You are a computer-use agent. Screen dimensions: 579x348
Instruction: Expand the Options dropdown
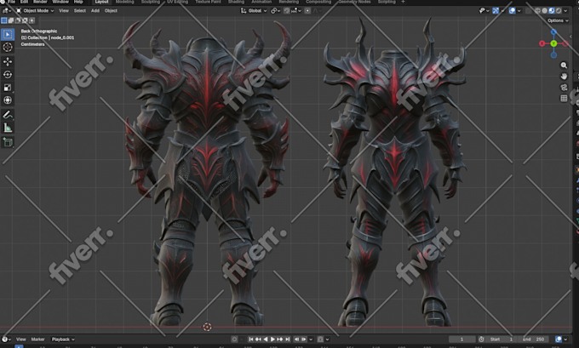[558, 20]
